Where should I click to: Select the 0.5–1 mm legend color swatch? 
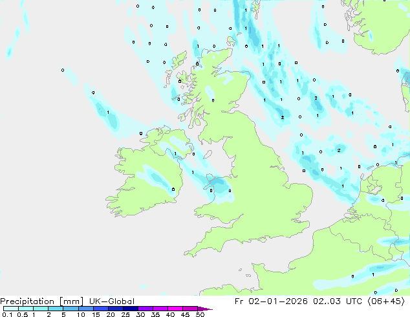pos(26,309)
